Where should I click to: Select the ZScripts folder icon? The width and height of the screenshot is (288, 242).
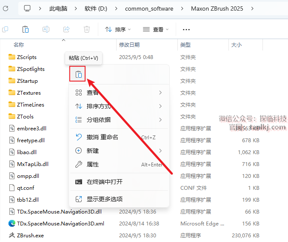pyautogui.click(x=12, y=57)
